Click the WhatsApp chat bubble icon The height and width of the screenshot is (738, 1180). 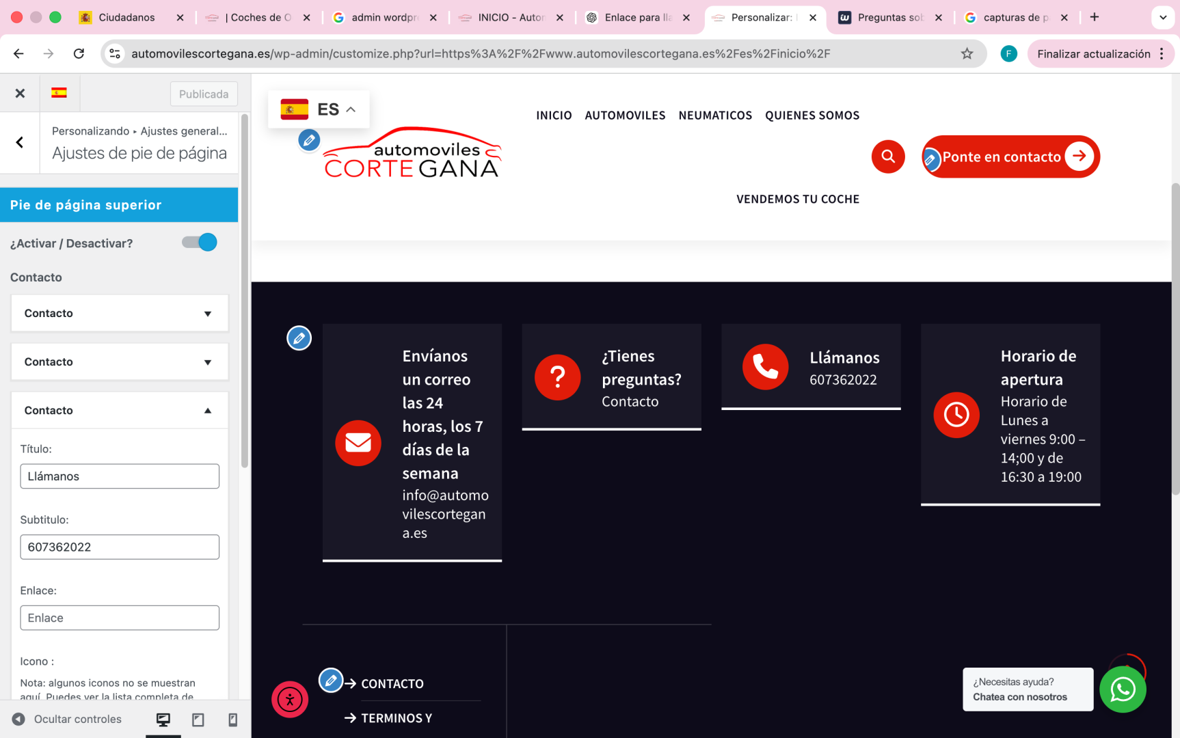(1122, 689)
